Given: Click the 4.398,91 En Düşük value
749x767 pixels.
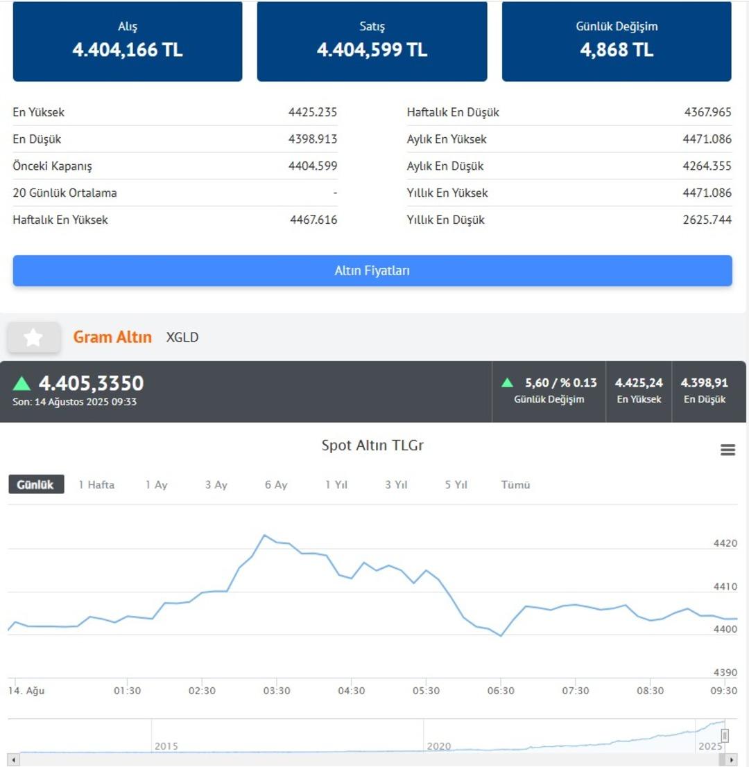Looking at the screenshot, I should click(705, 382).
